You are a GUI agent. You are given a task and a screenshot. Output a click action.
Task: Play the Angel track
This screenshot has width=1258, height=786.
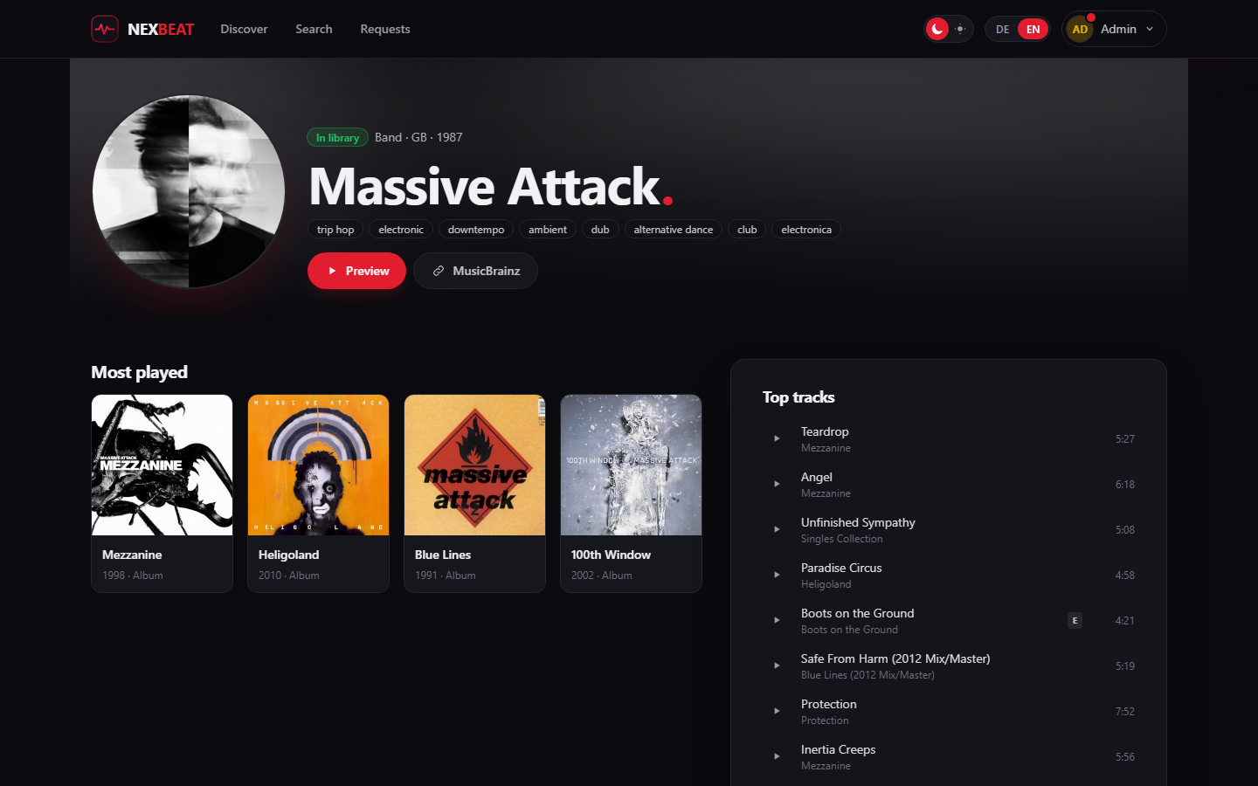pyautogui.click(x=777, y=484)
